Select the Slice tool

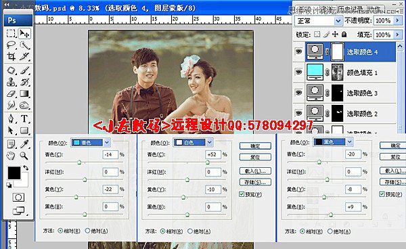click(25, 56)
